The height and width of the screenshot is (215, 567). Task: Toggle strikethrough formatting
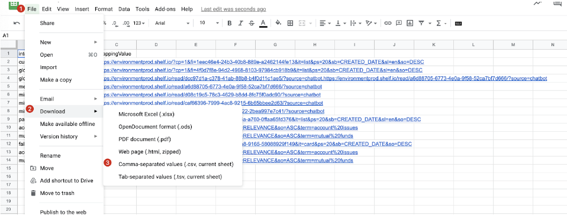point(252,23)
